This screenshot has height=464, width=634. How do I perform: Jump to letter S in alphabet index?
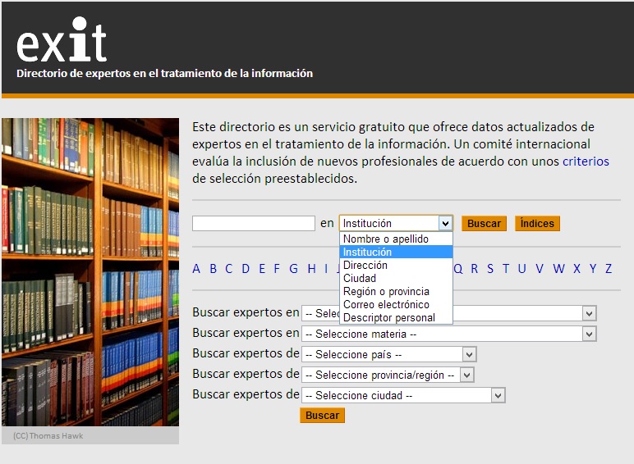[490, 269]
